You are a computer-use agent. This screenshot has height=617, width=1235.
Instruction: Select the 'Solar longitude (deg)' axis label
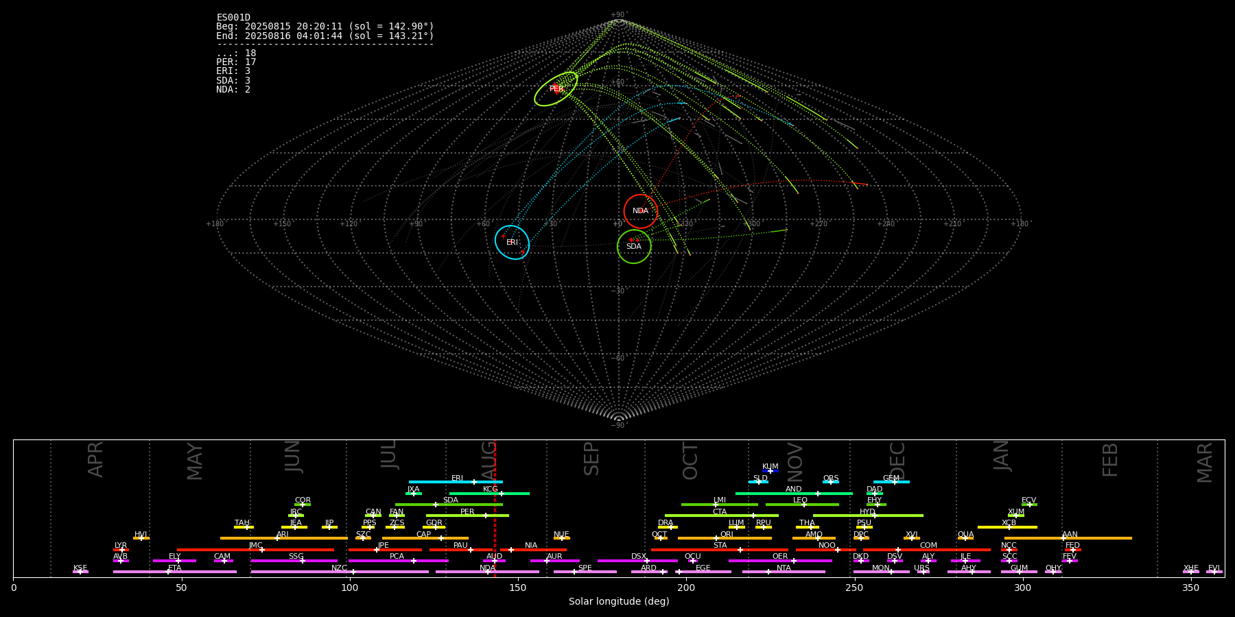[x=619, y=602]
